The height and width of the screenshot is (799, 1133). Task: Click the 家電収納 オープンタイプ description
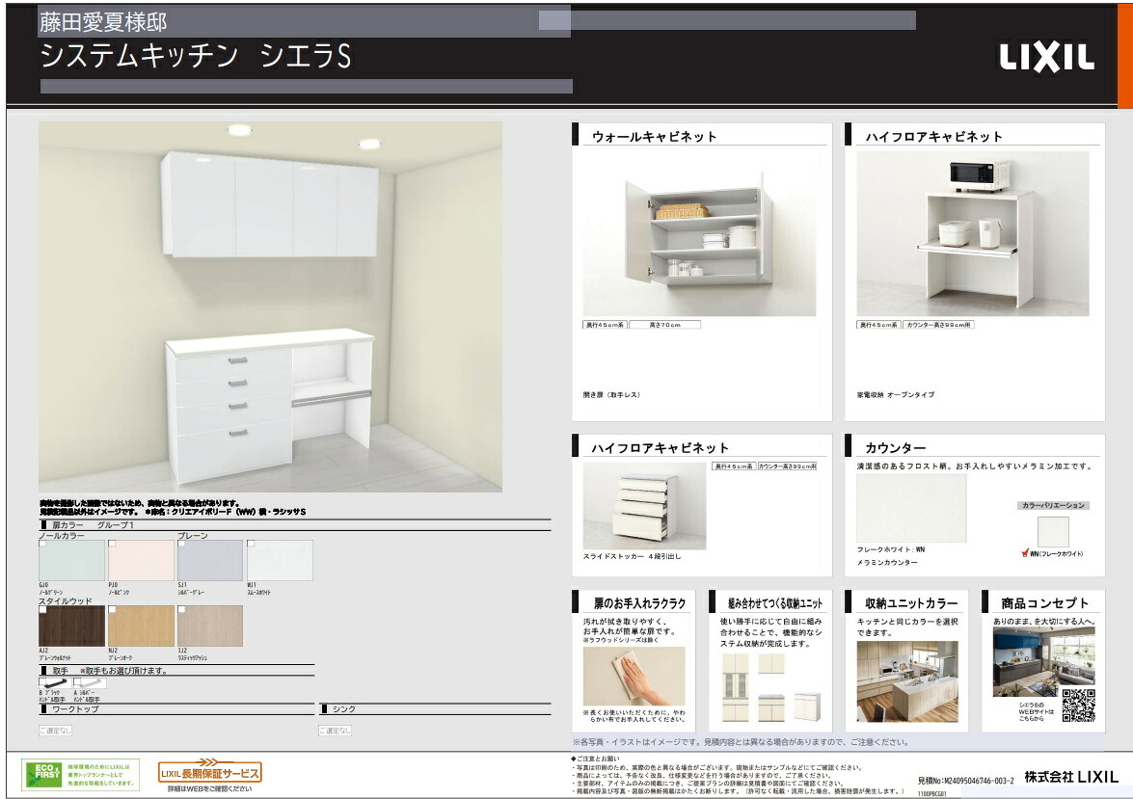896,395
